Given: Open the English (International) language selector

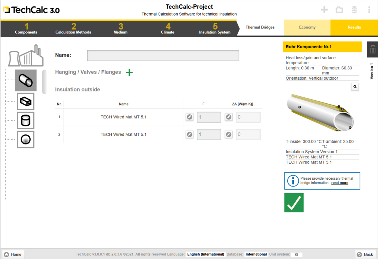Looking at the screenshot, I should [206, 254].
